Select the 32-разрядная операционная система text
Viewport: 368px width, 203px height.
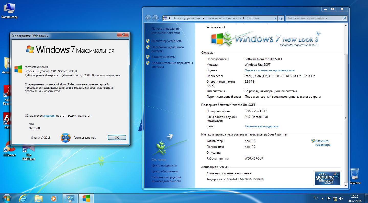click(271, 91)
